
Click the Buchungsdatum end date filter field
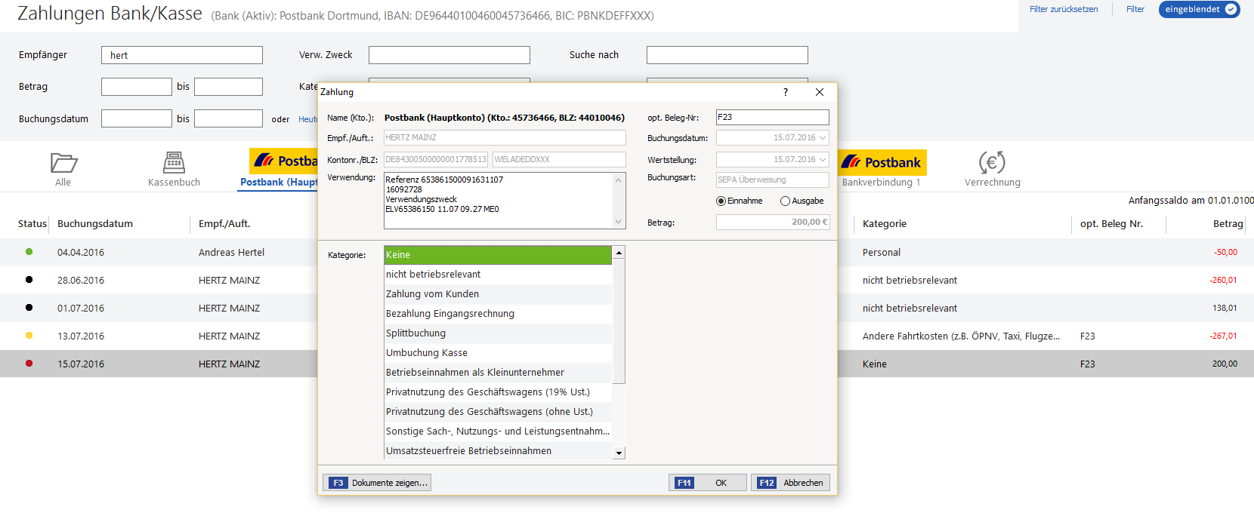[228, 118]
